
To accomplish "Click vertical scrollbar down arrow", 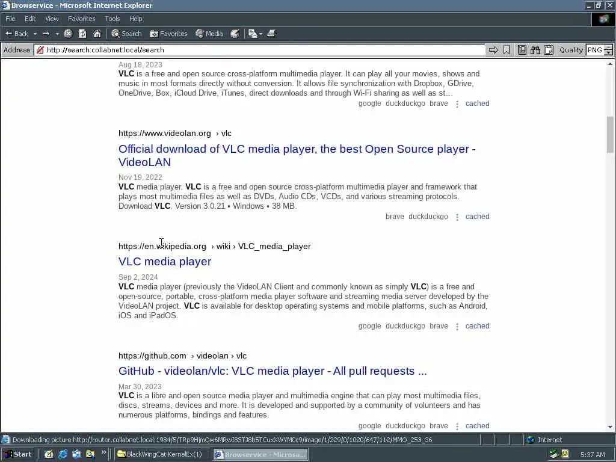I will 610,427.
